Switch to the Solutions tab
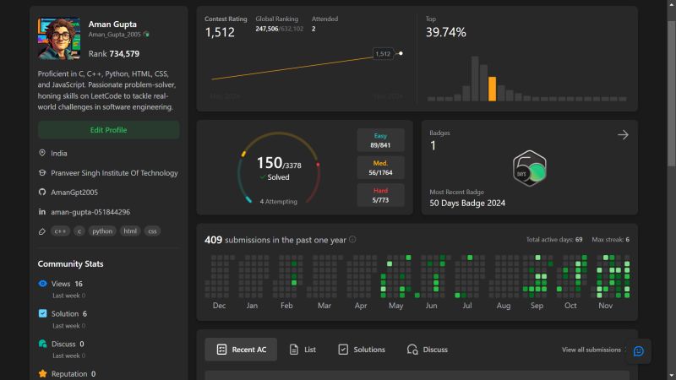This screenshot has width=676, height=380. click(362, 350)
